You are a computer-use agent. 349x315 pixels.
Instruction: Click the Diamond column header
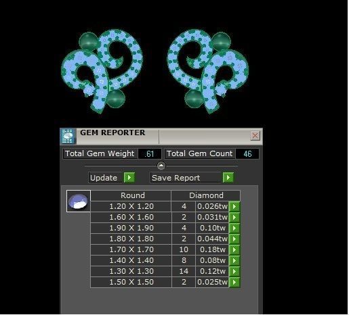(206, 195)
